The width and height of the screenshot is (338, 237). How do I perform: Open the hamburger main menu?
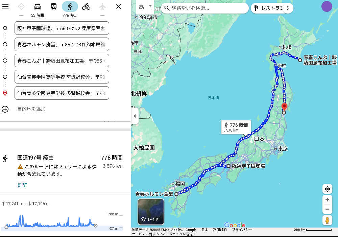5,6
